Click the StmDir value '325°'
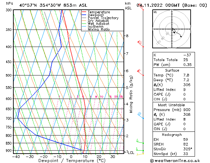 click(188, 149)
